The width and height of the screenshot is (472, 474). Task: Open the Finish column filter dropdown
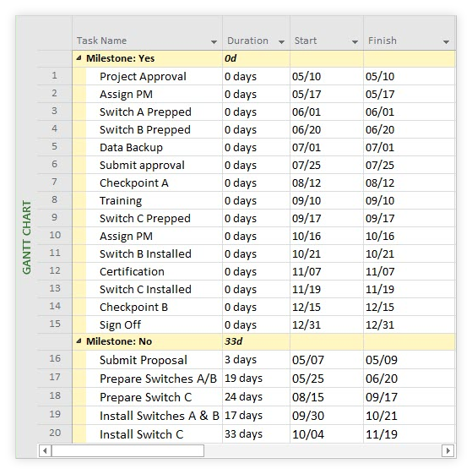click(x=446, y=41)
